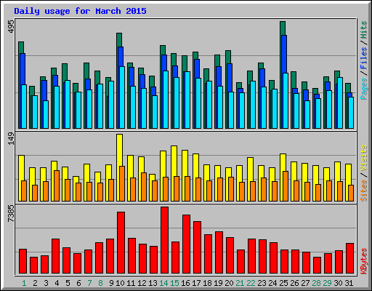
Task: Click the cyan Pages bar for day 30
Action: [340, 103]
